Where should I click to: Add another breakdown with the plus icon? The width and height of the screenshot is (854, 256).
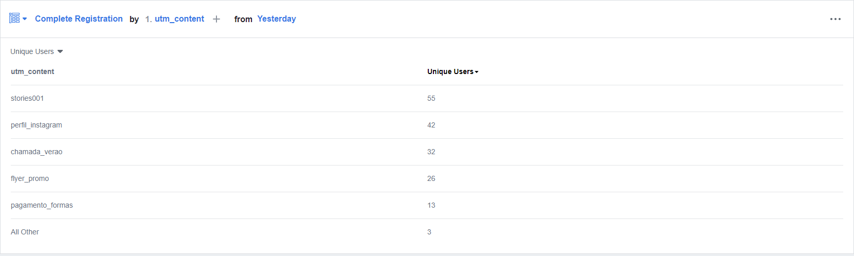(216, 19)
